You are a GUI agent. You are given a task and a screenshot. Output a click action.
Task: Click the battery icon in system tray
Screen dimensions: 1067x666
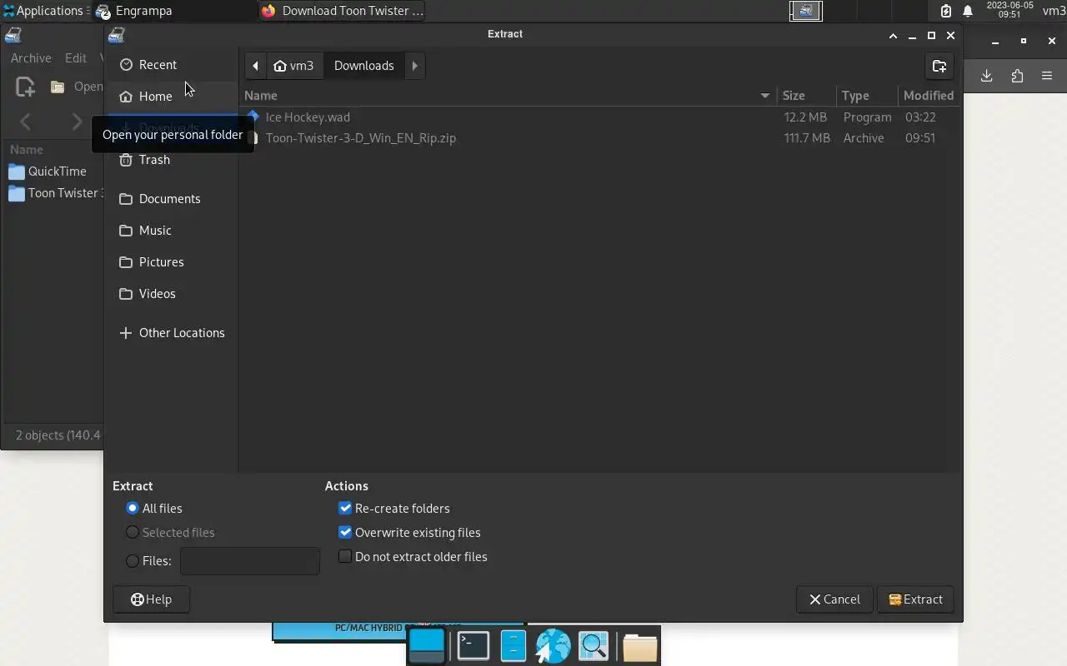pyautogui.click(x=946, y=11)
